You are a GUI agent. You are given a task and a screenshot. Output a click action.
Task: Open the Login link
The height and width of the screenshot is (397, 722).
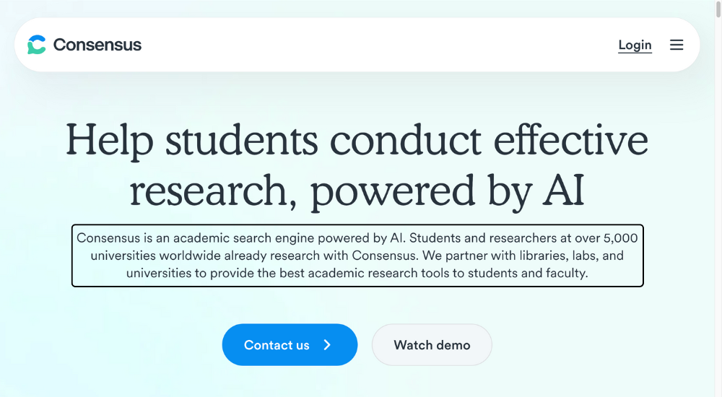[635, 45]
